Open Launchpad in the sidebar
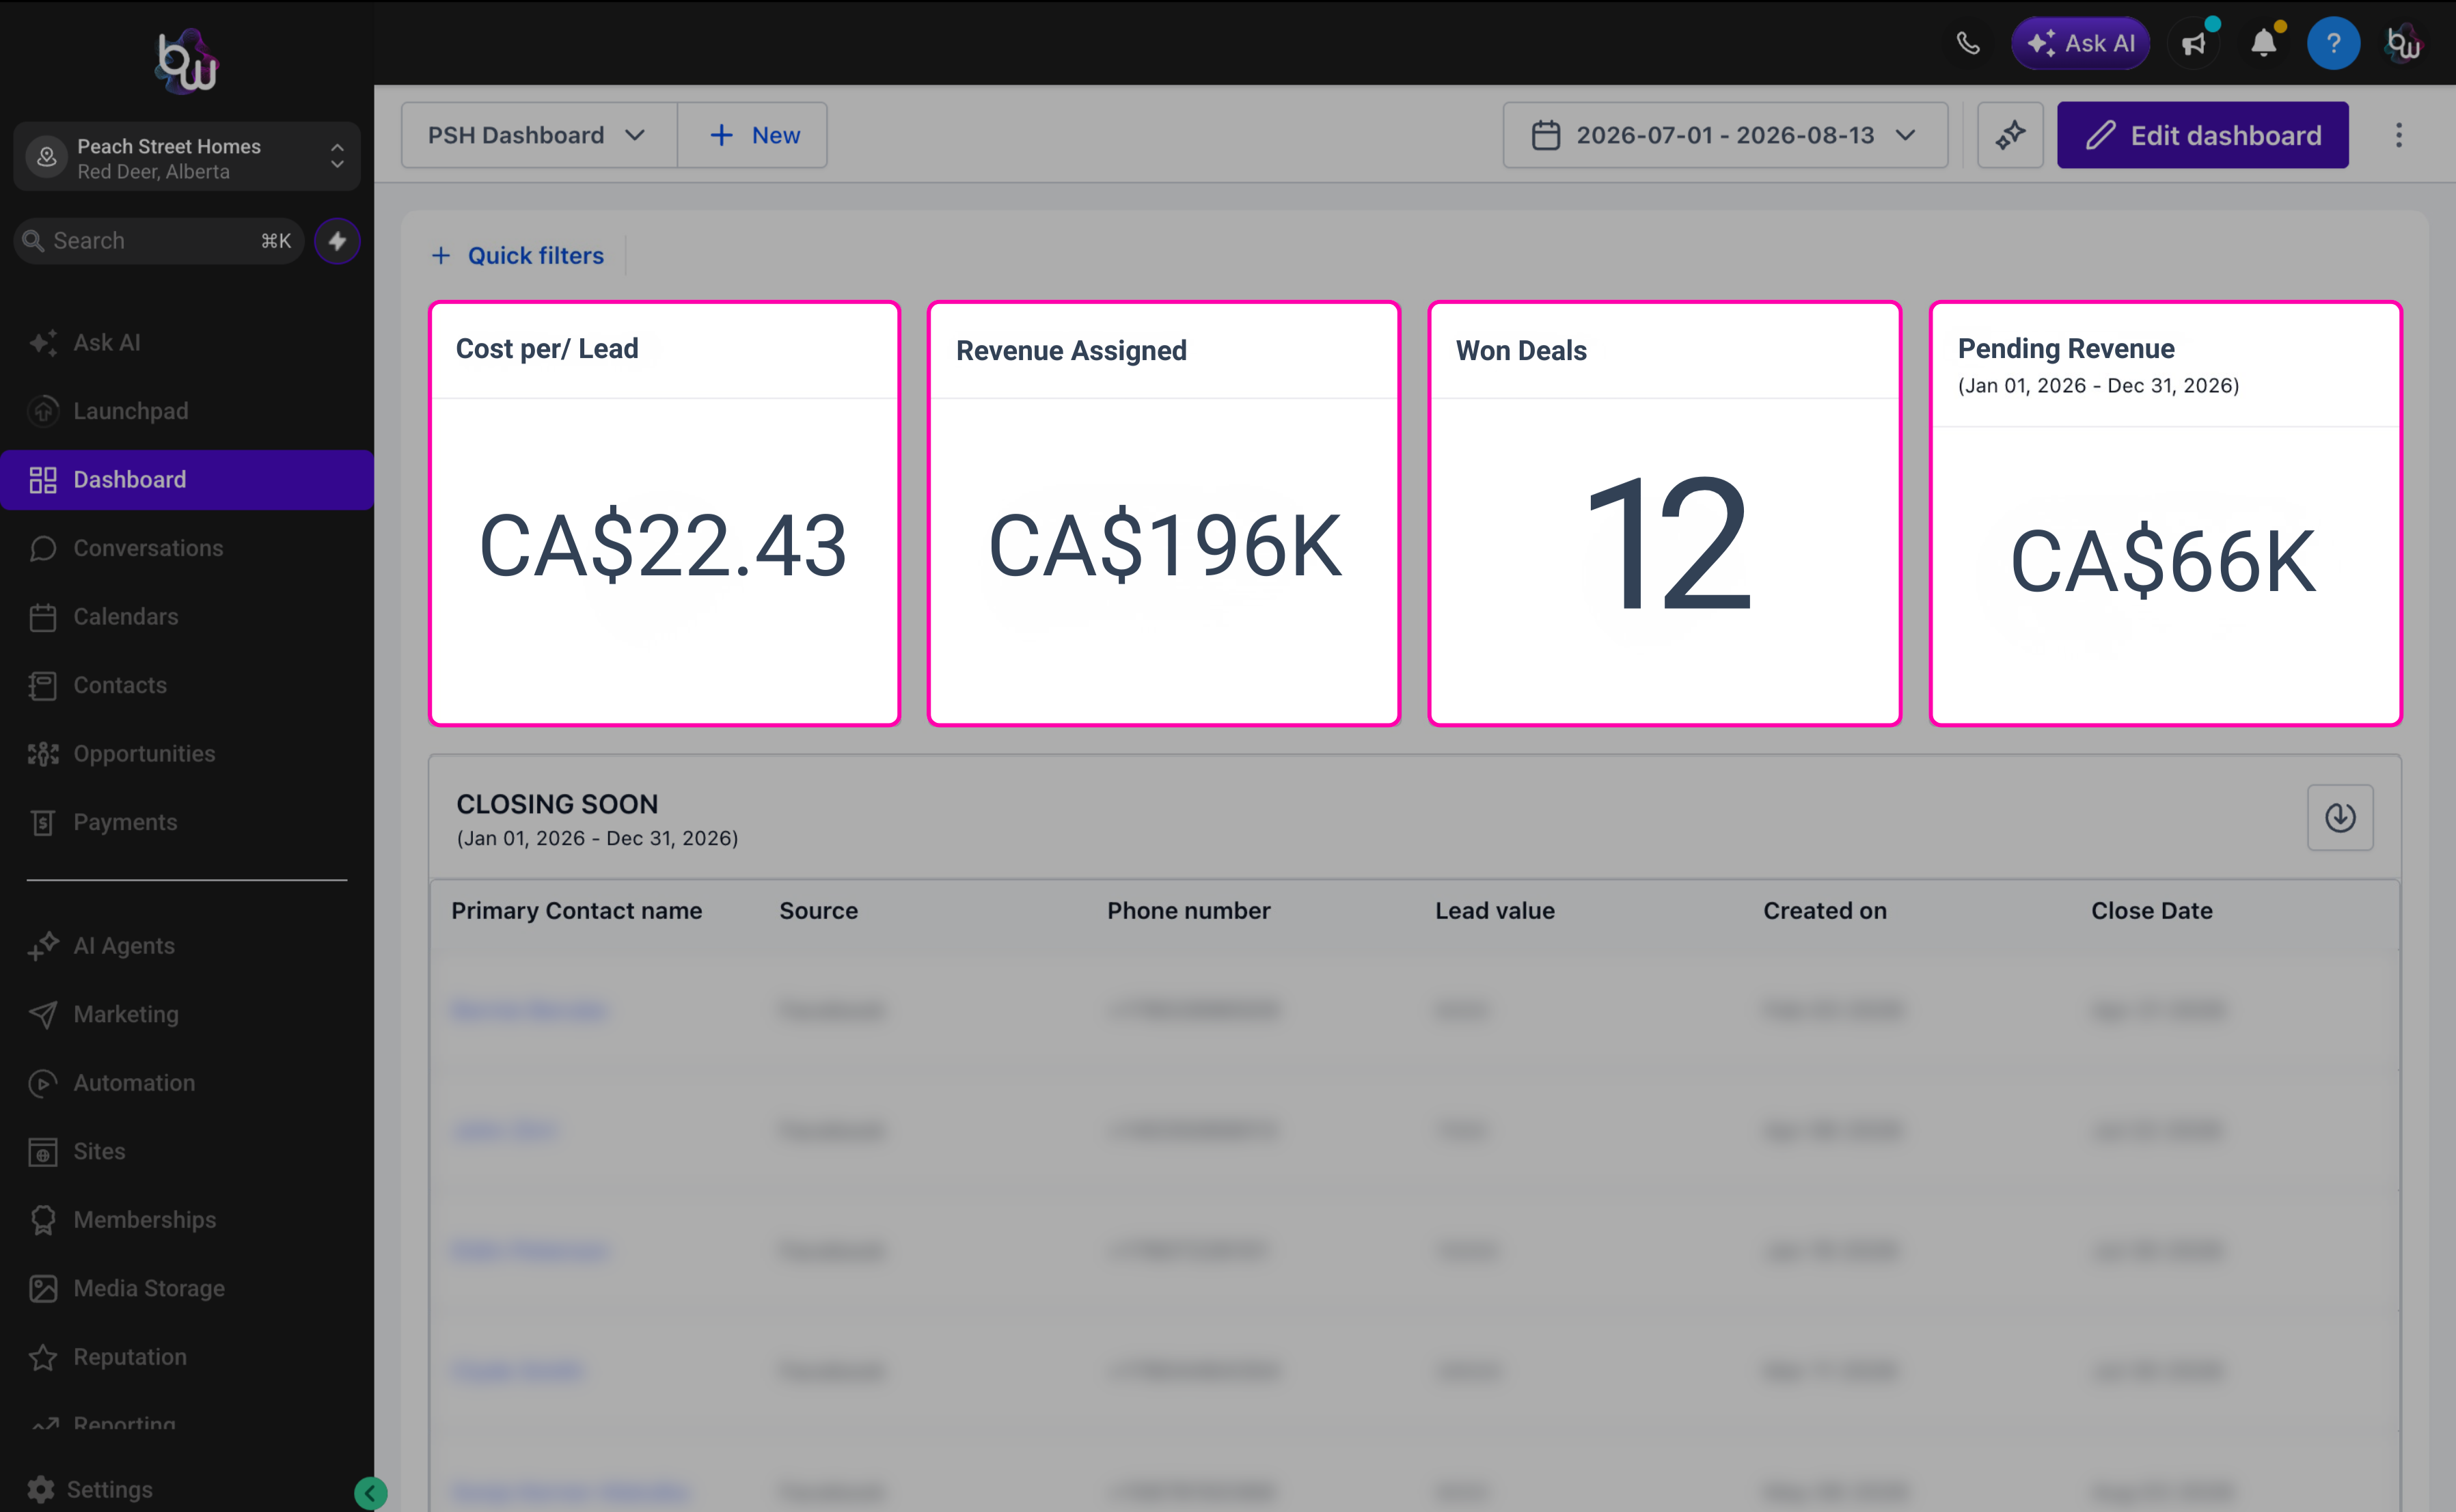Image resolution: width=2456 pixels, height=1512 pixels. click(x=187, y=411)
